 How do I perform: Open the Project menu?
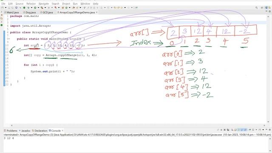click(x=66, y=3)
